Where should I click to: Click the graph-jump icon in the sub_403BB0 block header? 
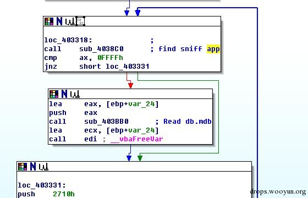75,94
